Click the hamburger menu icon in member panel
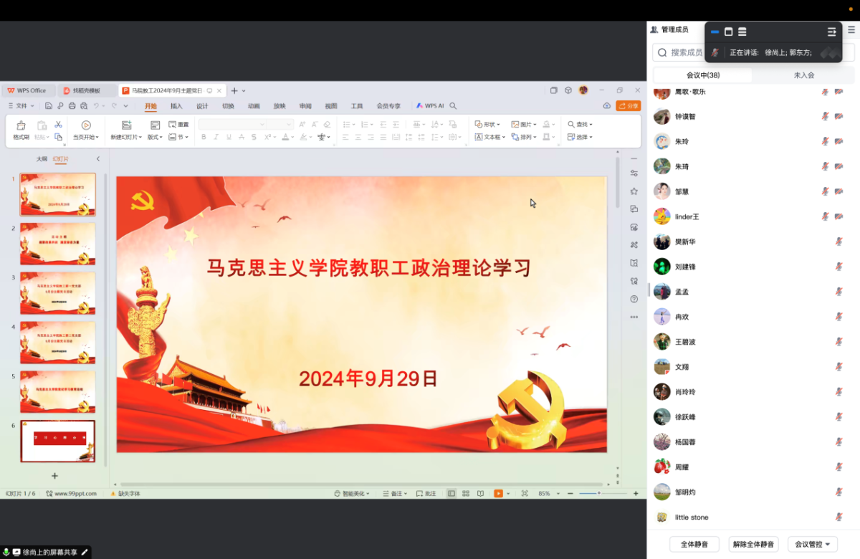 pyautogui.click(x=851, y=29)
